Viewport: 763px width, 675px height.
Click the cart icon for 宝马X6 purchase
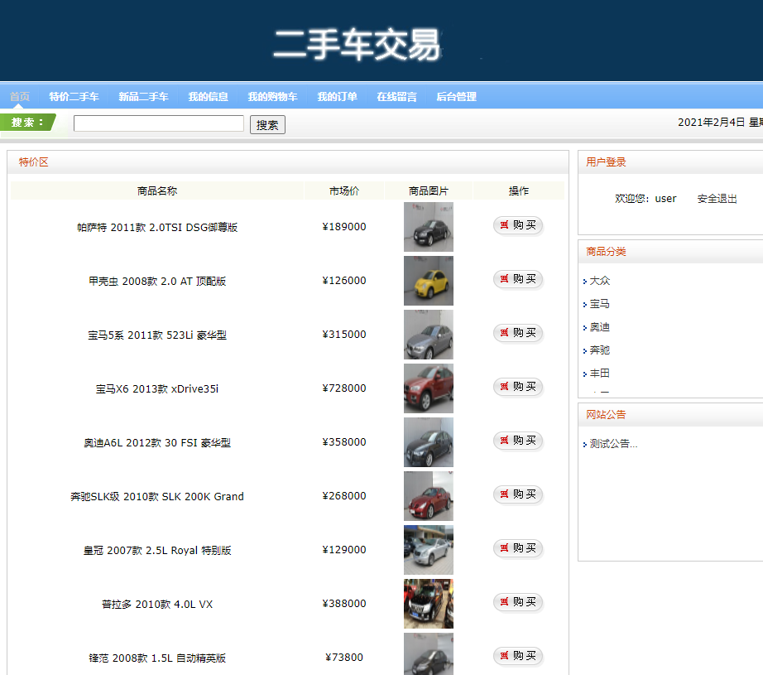[x=506, y=386]
